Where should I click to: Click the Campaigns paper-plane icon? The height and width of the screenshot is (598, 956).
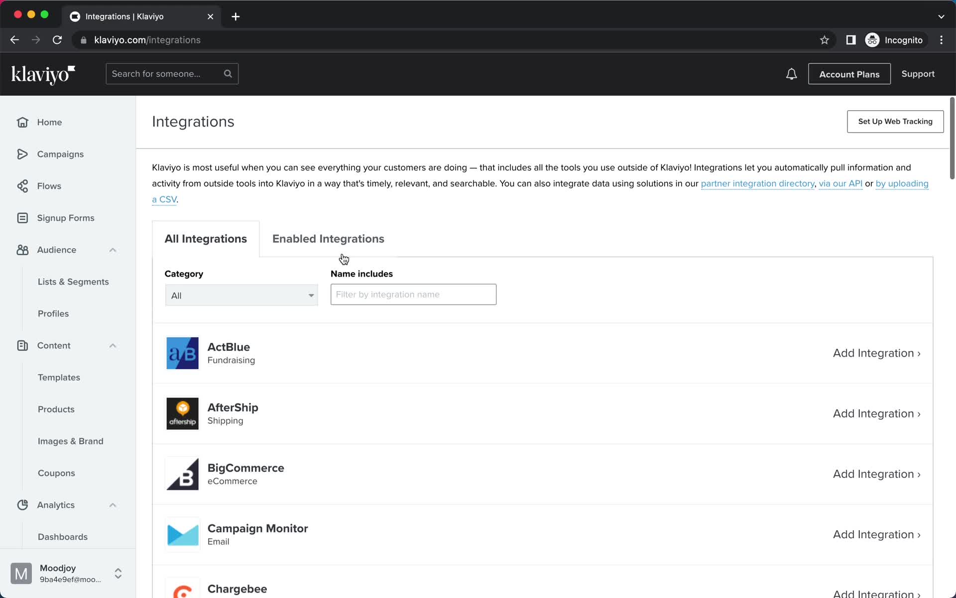coord(22,154)
